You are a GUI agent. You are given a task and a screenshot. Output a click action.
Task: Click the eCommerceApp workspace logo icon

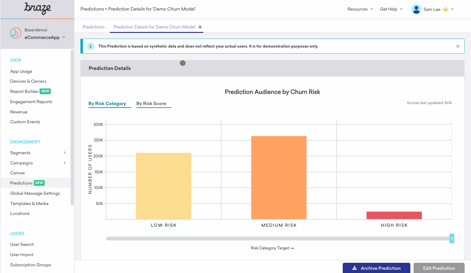[16, 33]
